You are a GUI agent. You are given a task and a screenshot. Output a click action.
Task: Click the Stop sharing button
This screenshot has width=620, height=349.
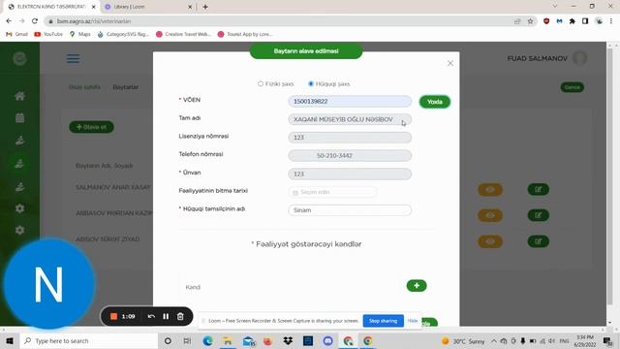(x=384, y=321)
